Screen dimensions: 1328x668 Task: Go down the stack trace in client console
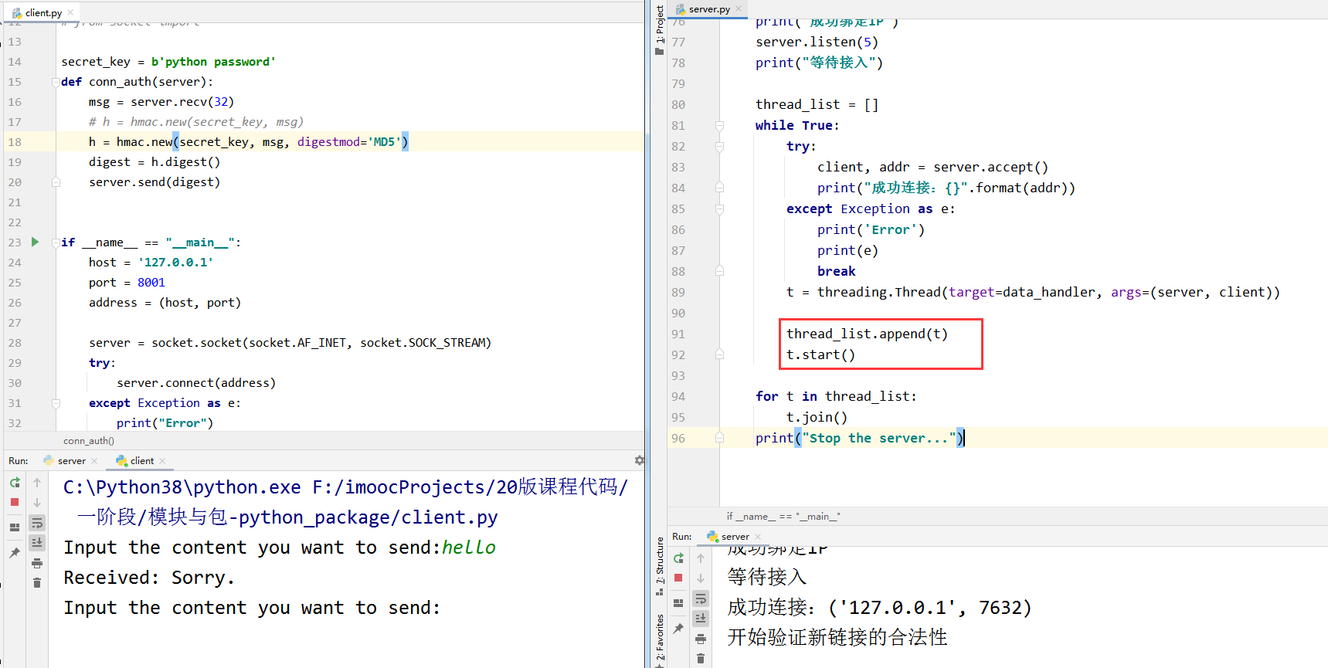point(37,502)
